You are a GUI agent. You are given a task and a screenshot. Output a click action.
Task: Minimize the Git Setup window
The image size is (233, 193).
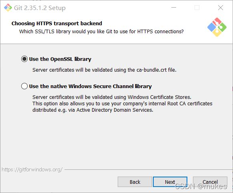(x=174, y=8)
